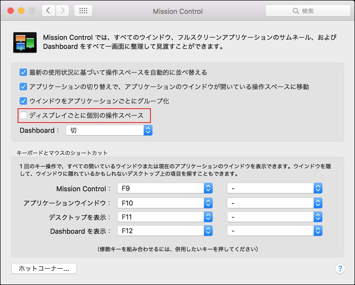
Task: Click the magnifying glass search icon
Action: click(296, 11)
